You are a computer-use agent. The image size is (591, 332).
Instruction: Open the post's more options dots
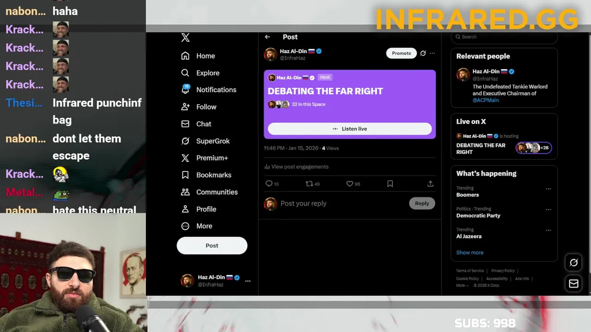tap(432, 53)
